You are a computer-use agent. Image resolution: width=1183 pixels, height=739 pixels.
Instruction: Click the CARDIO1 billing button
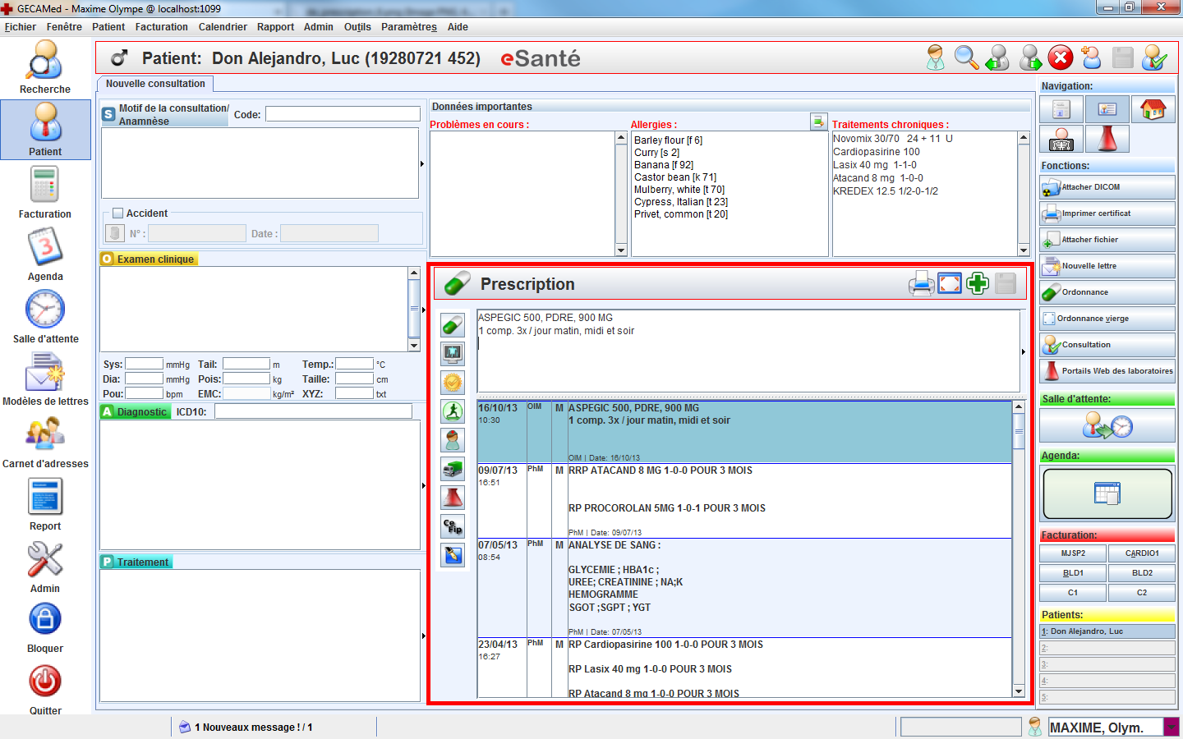tap(1141, 553)
